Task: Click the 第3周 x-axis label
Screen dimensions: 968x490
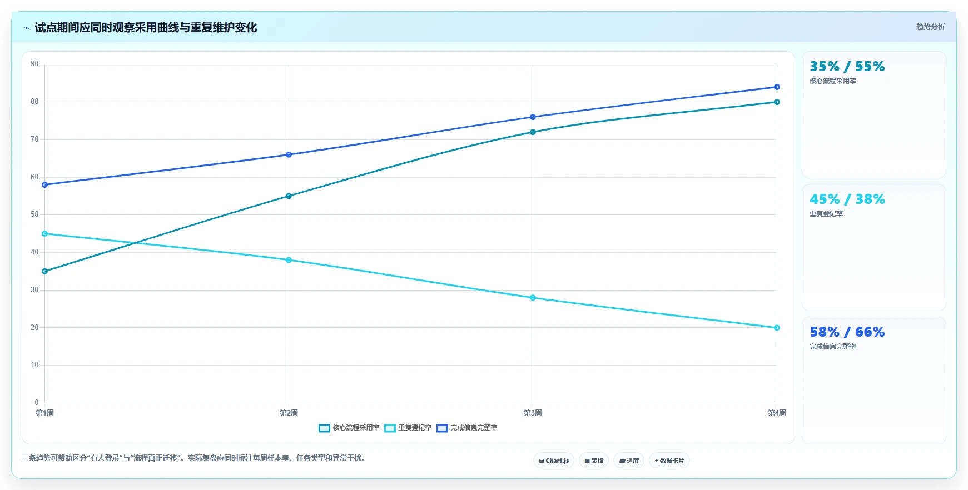Action: (533, 413)
